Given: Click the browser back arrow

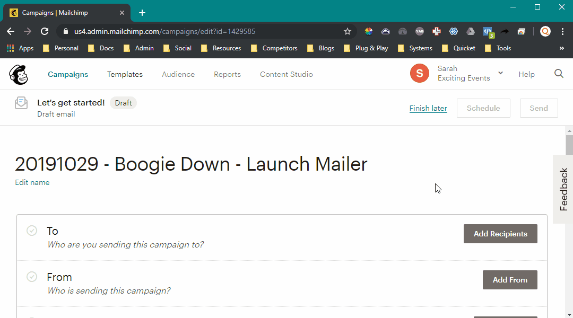Looking at the screenshot, I should (11, 31).
